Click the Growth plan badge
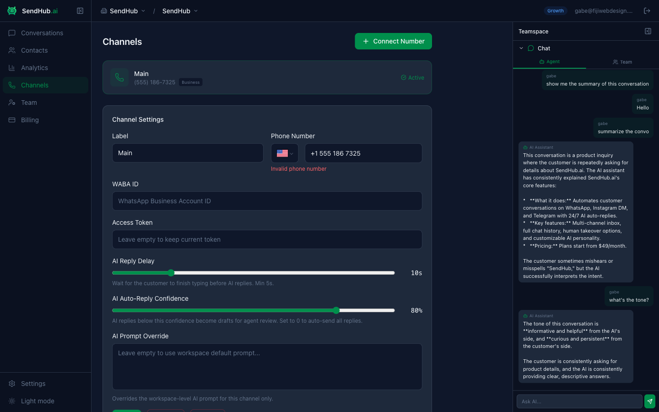 pos(556,11)
